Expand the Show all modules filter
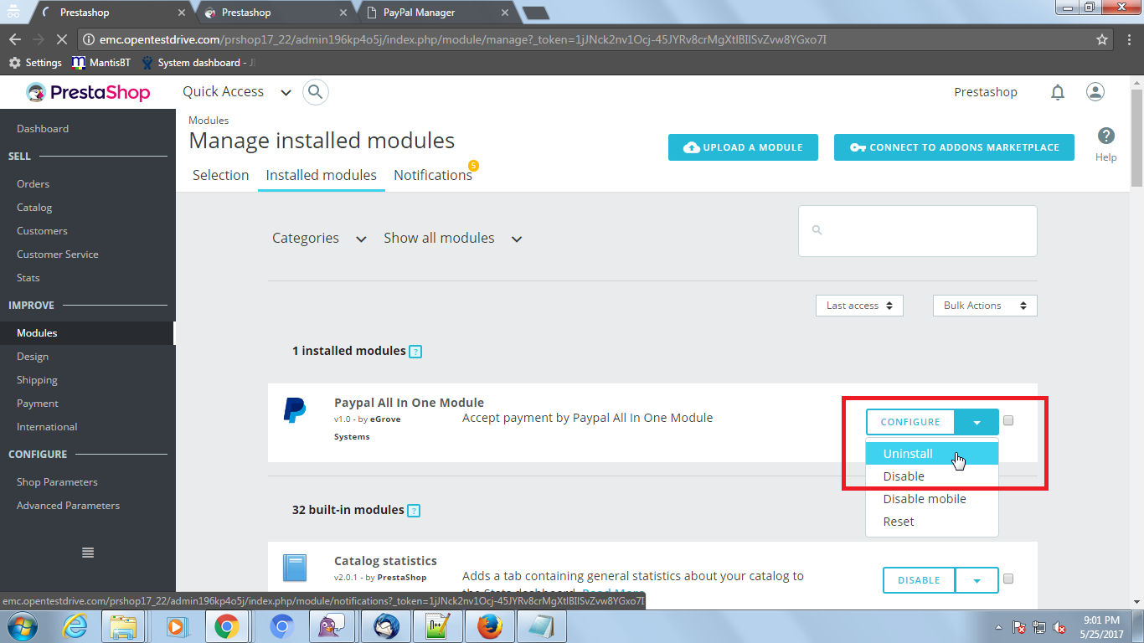 [x=453, y=239]
